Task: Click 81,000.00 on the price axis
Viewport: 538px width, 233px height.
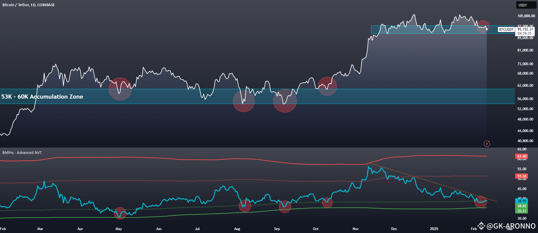Action: pyautogui.click(x=525, y=50)
